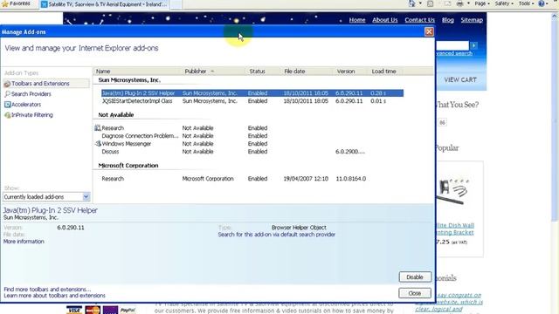Screen dimensions: 559x314
Task: Select the Discuss add-on row
Action: [252, 152]
